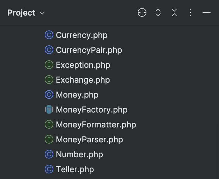Image resolution: width=219 pixels, height=179 pixels.
Task: Select the Exception.php file
Action: [x=83, y=65]
